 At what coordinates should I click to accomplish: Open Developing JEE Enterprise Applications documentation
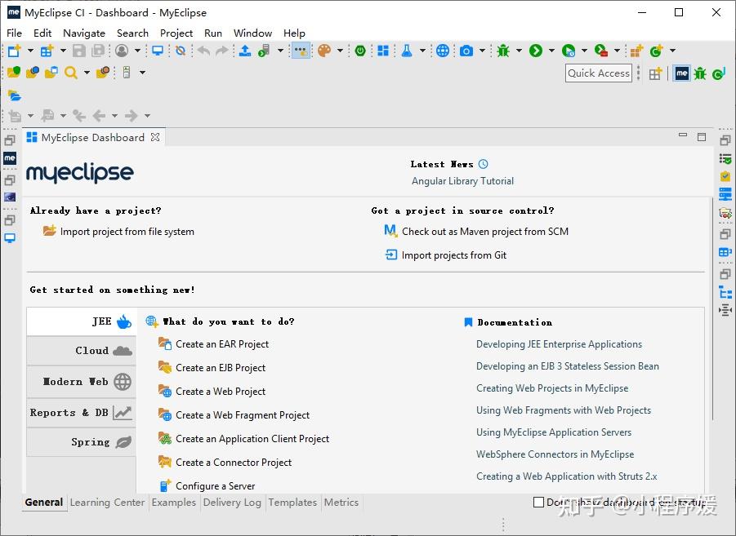click(559, 344)
